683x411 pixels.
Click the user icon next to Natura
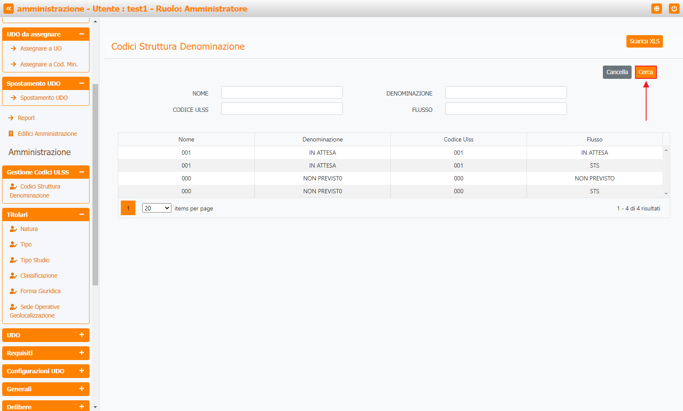tap(13, 229)
